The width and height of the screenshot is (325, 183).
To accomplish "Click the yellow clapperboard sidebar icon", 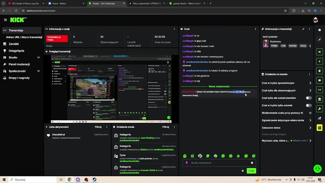I will click(x=319, y=128).
